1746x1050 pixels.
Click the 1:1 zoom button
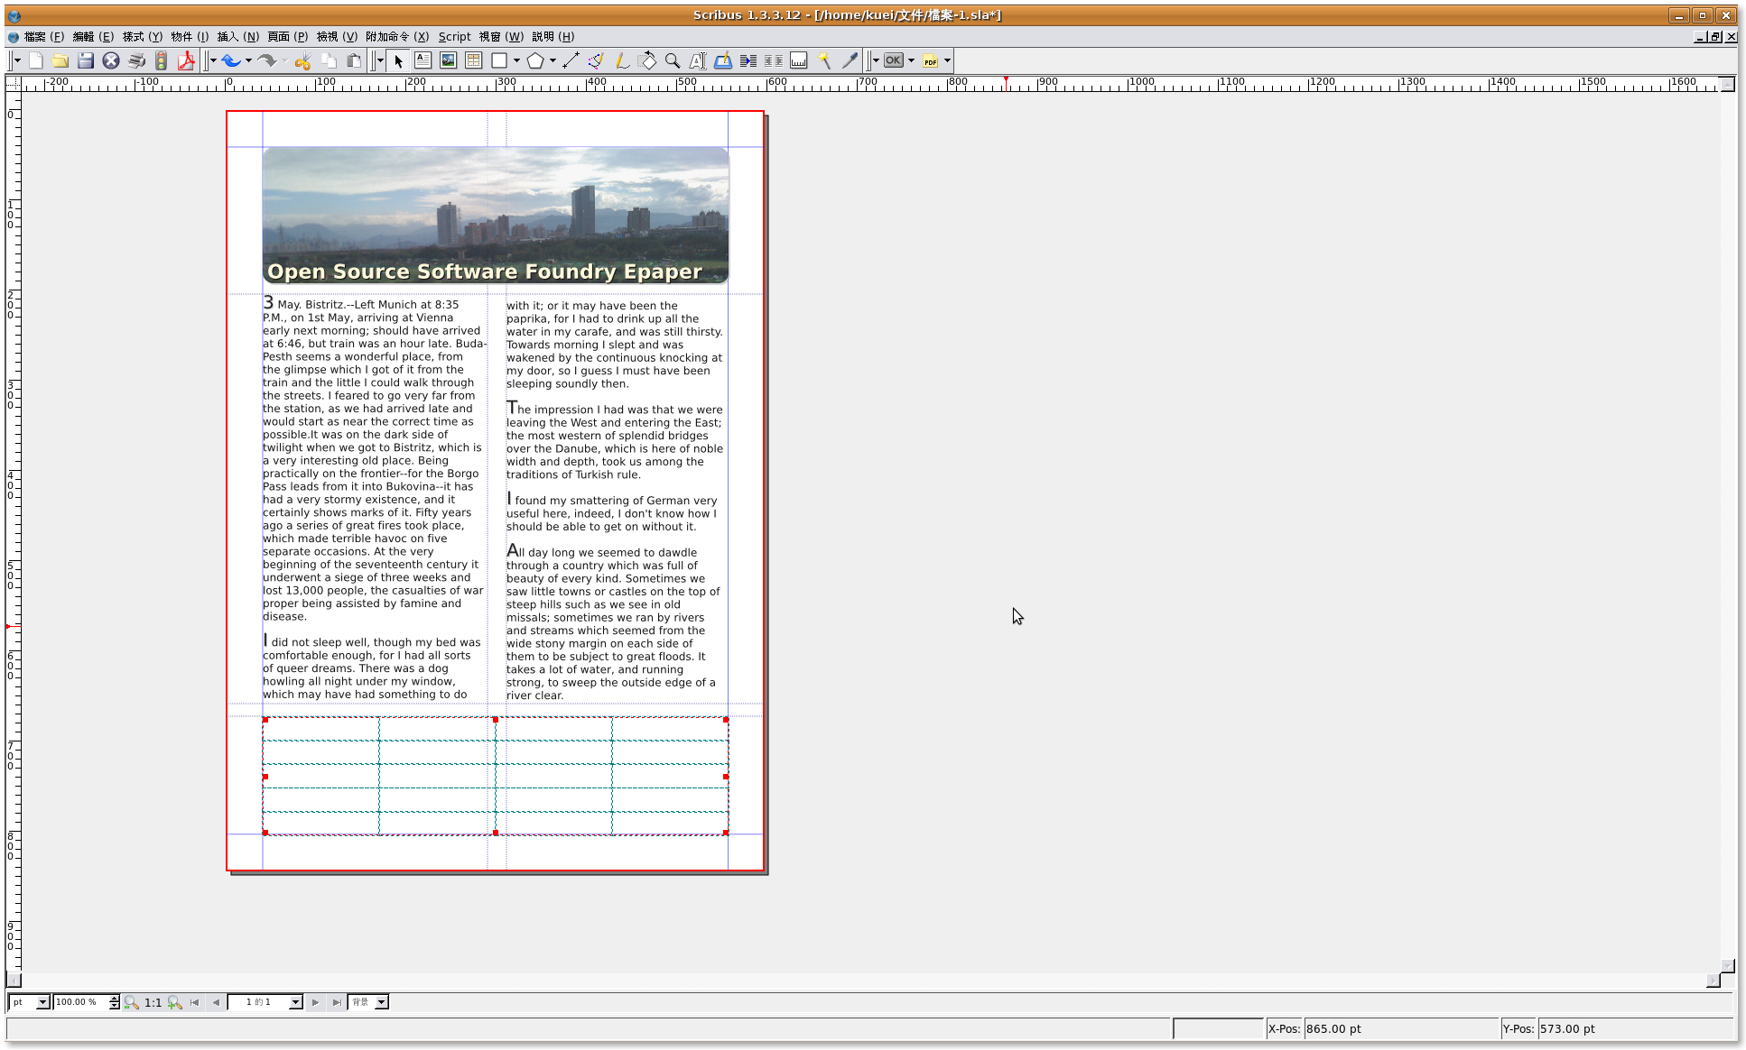(153, 1002)
